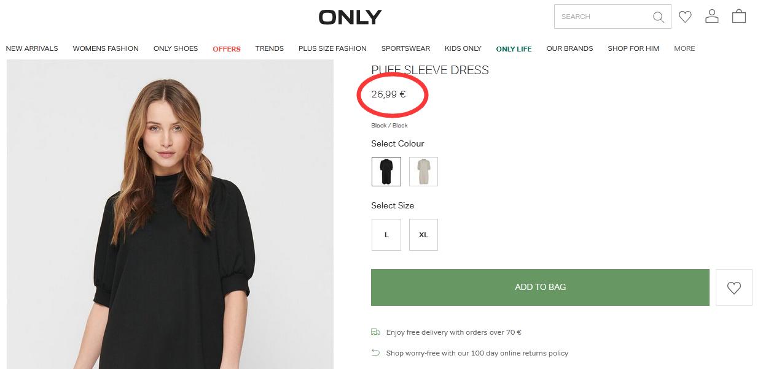Click the ONLY logo

click(350, 17)
